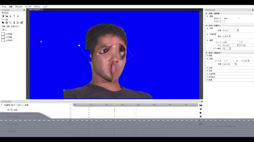Click the left curved bracket display icon
Viewport: 254px width, 142px height.
[11, 16]
